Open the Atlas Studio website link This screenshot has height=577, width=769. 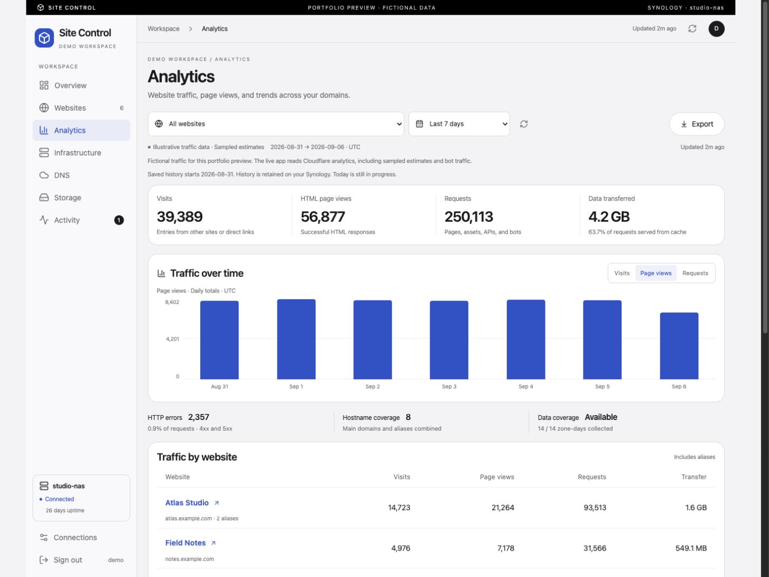[187, 503]
